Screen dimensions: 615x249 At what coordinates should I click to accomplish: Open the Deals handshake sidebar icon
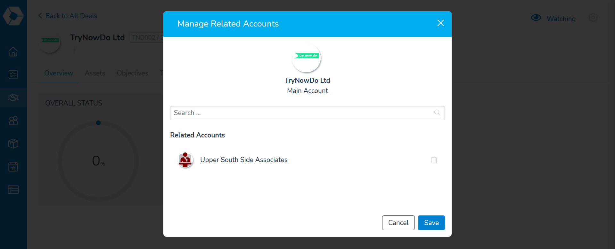click(x=13, y=97)
